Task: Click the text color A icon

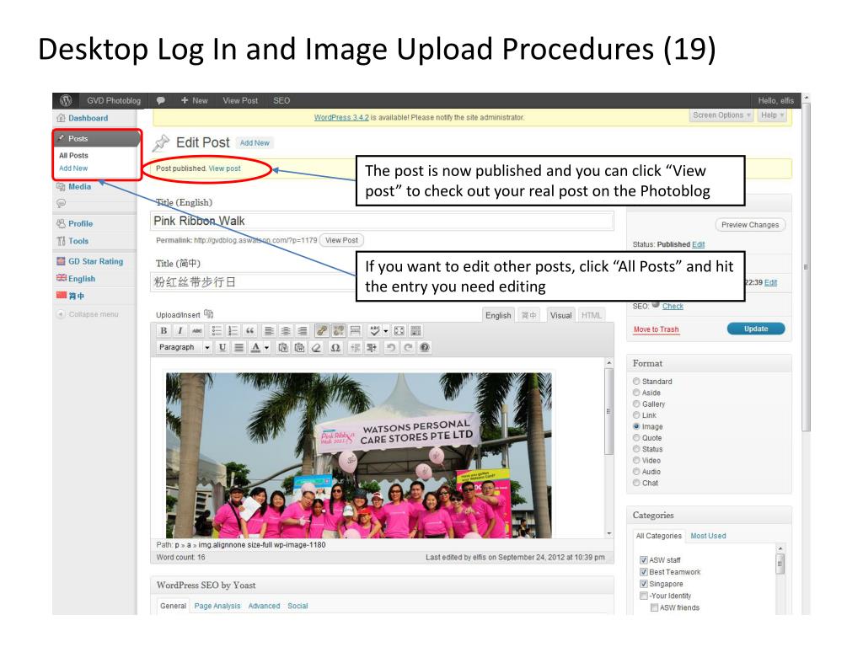Action: click(x=255, y=347)
